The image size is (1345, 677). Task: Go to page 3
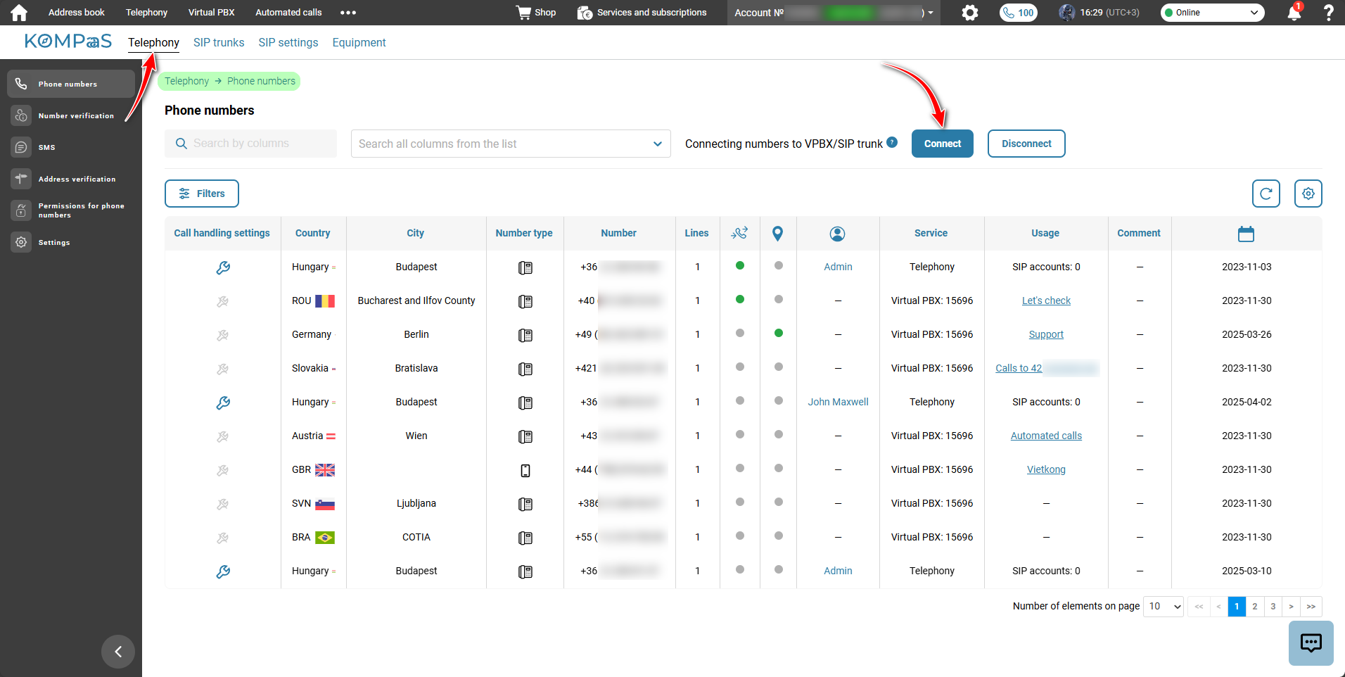tap(1273, 607)
